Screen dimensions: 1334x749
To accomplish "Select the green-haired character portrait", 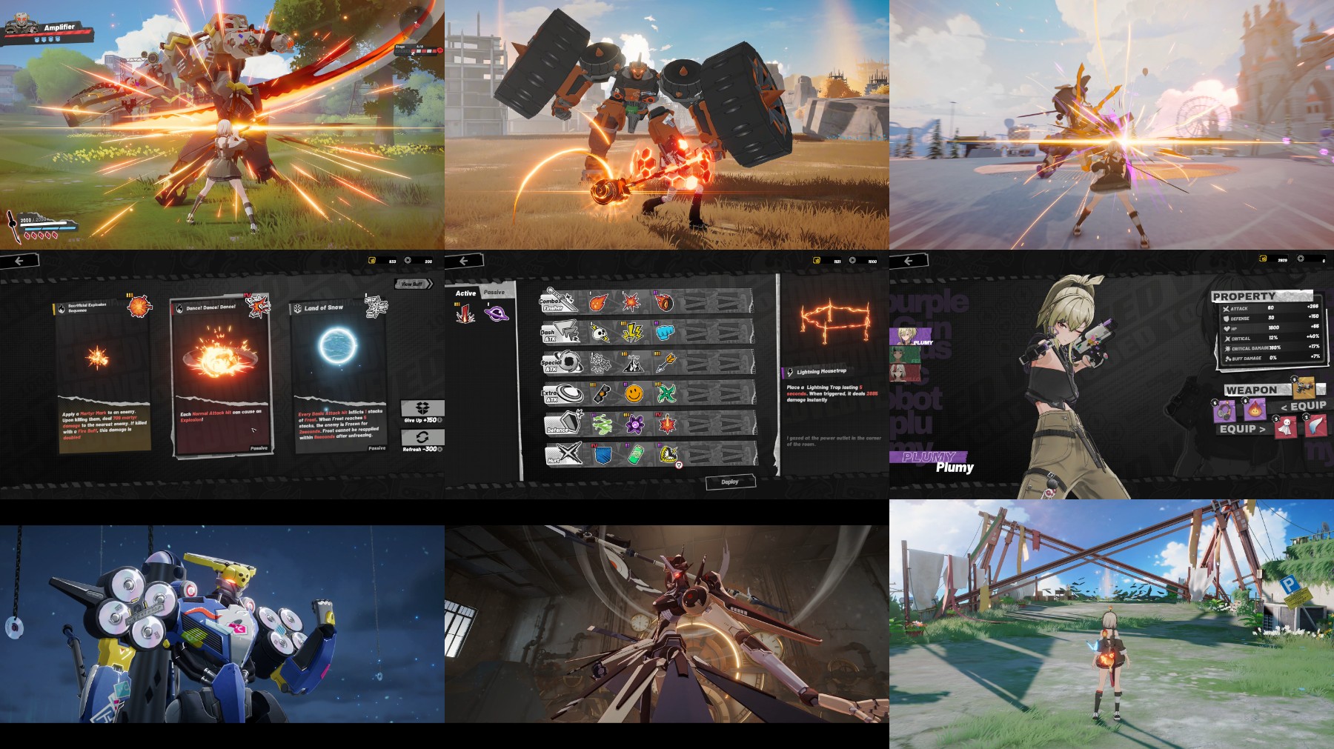I will [x=905, y=355].
